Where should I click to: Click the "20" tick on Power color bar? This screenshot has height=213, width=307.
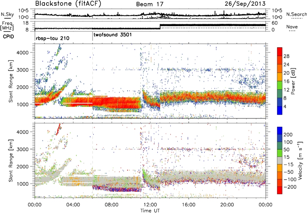coord(286,73)
